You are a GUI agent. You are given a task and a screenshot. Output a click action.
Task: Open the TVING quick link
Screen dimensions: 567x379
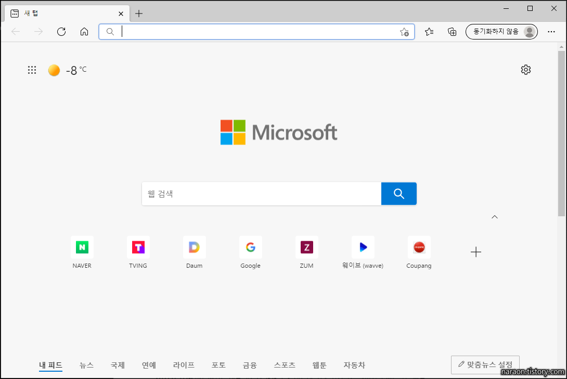click(138, 253)
